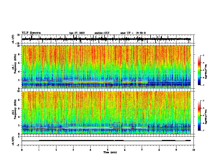This screenshot has height=168, width=218.
Task: Click the "Time (min)" axis title
Action: pyautogui.click(x=110, y=152)
